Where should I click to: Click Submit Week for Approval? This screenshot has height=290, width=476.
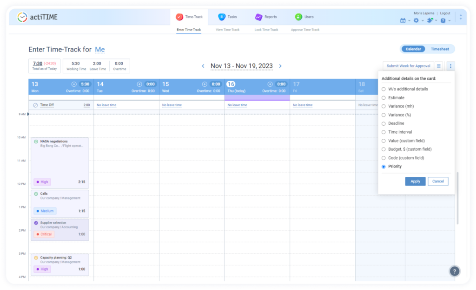click(408, 66)
